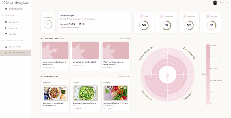This screenshot has width=231, height=118.
Task: Click the 20 Low scale label
Action: point(213,92)
